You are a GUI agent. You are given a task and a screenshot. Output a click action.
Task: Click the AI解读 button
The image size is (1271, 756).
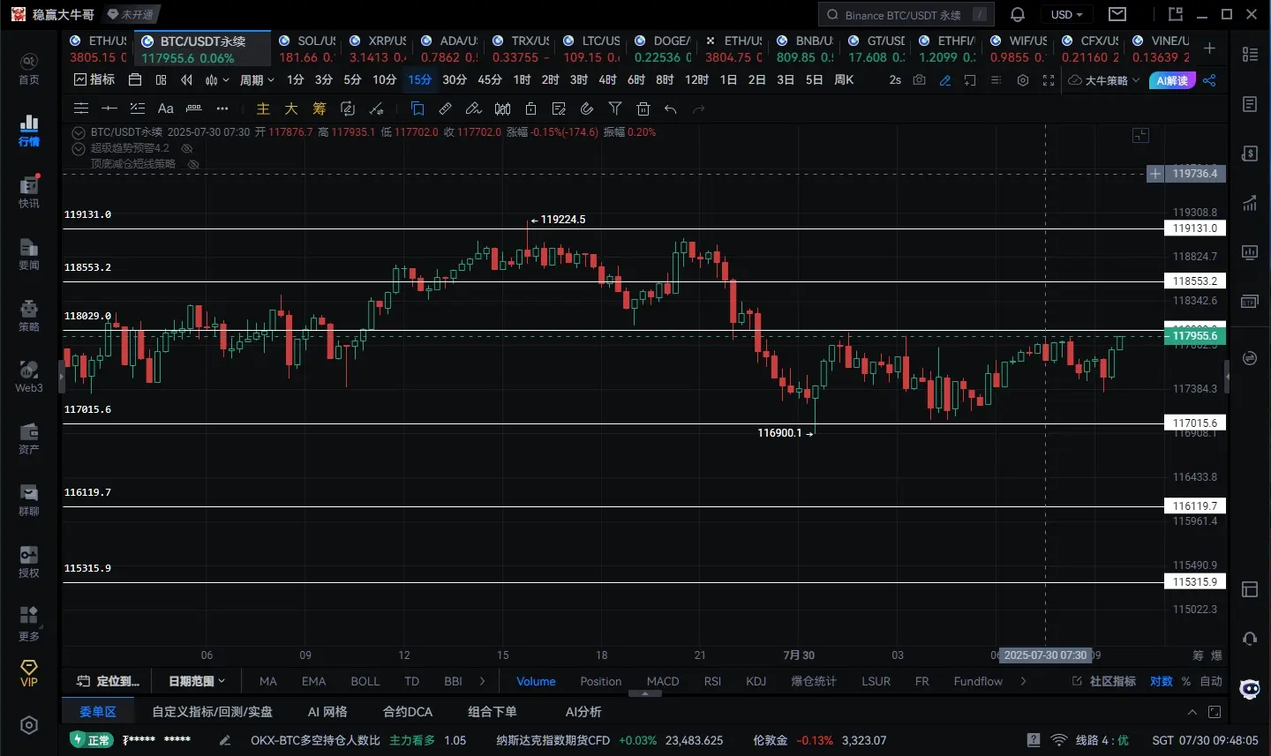[1172, 80]
